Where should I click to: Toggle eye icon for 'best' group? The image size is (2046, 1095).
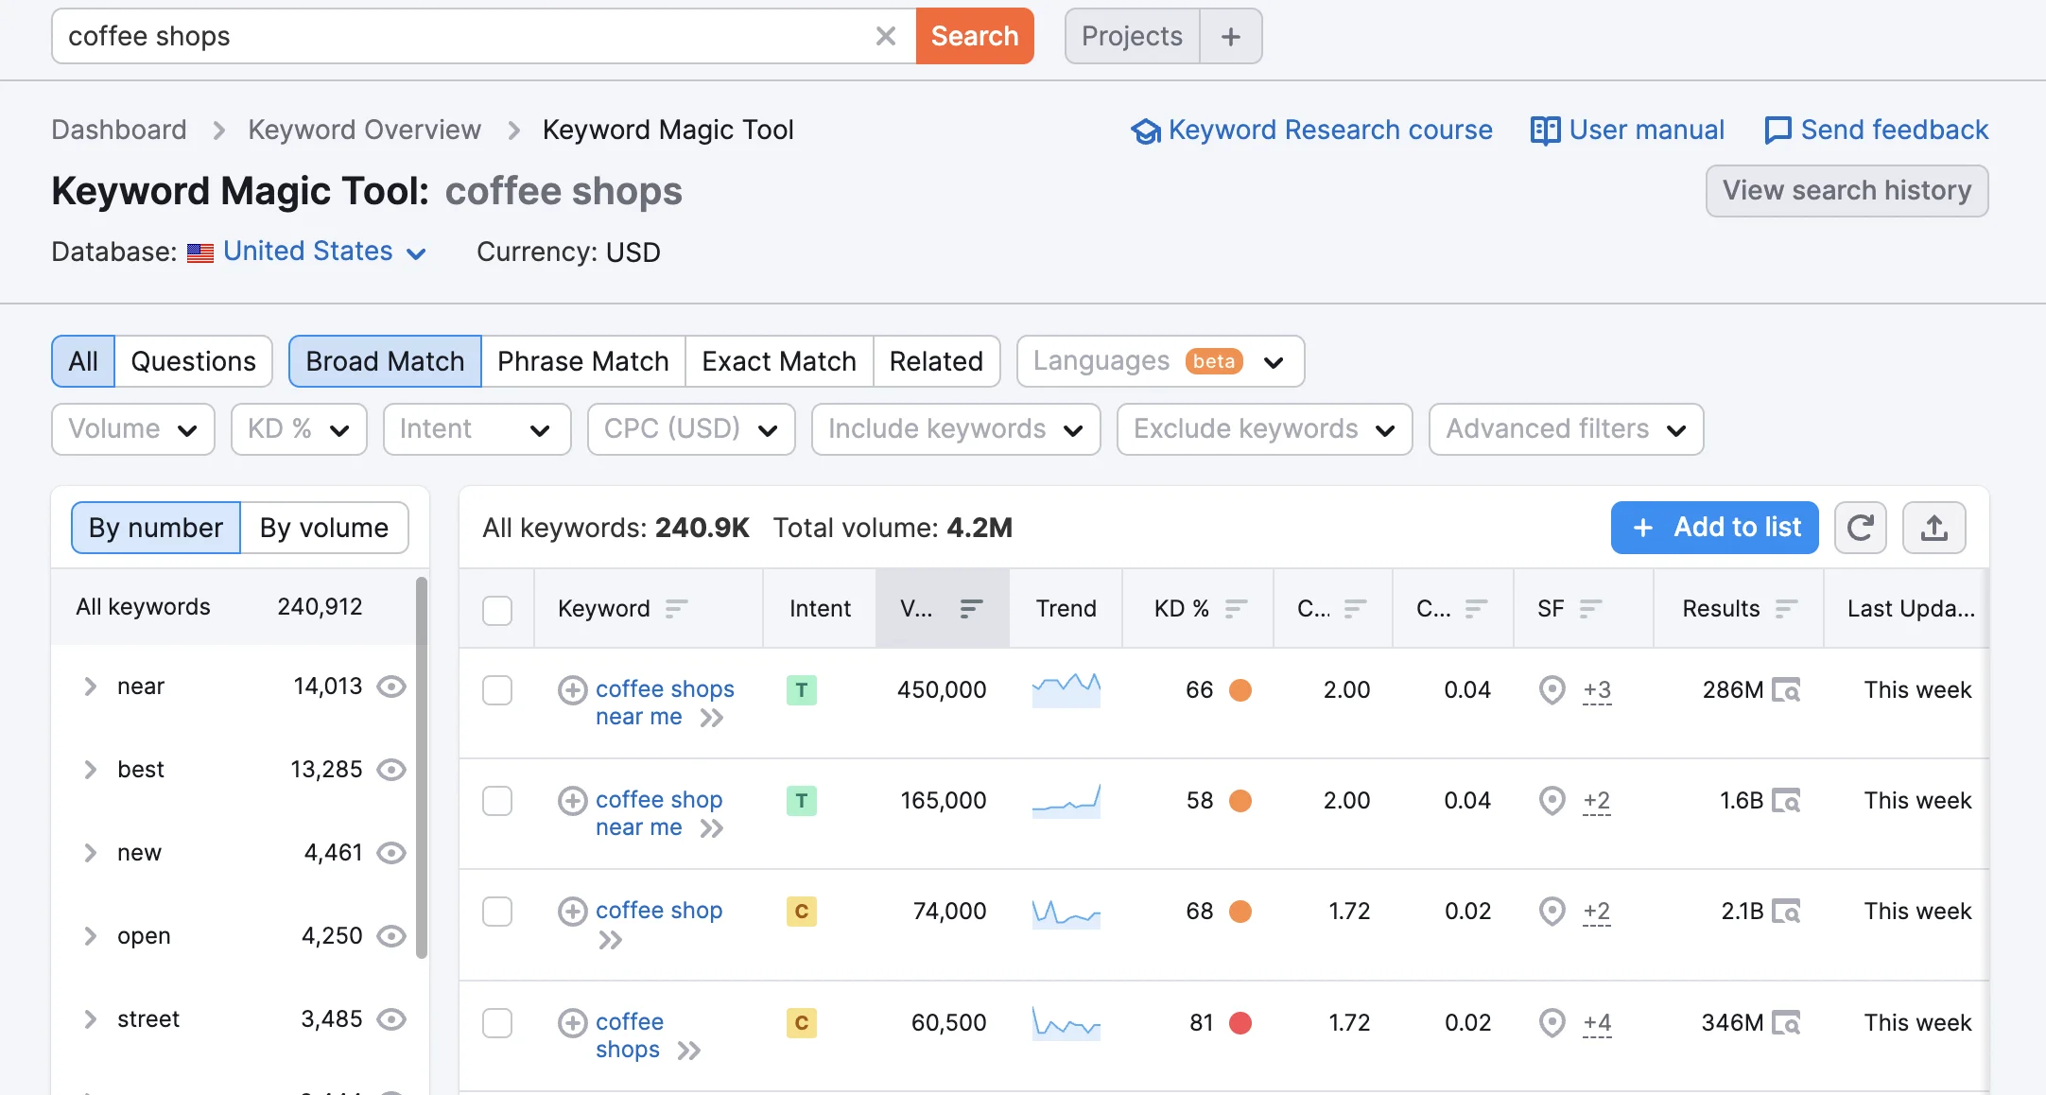[x=391, y=770]
